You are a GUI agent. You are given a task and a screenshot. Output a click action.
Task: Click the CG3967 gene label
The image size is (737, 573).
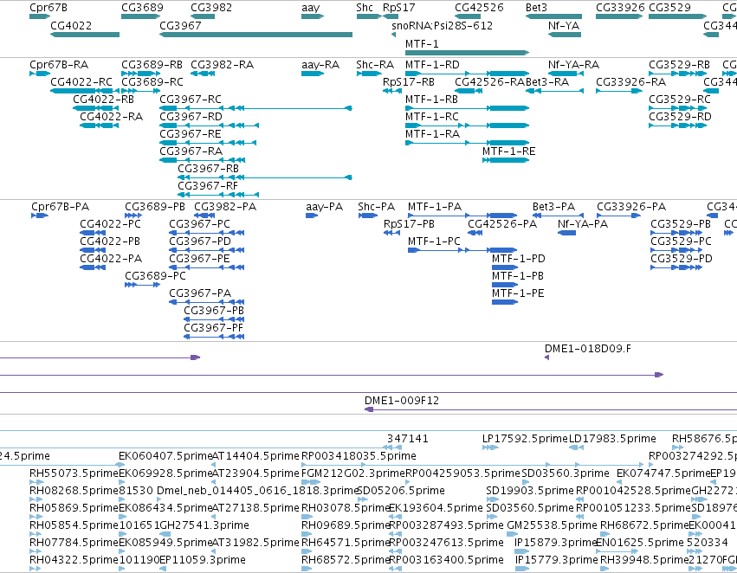[x=180, y=25]
